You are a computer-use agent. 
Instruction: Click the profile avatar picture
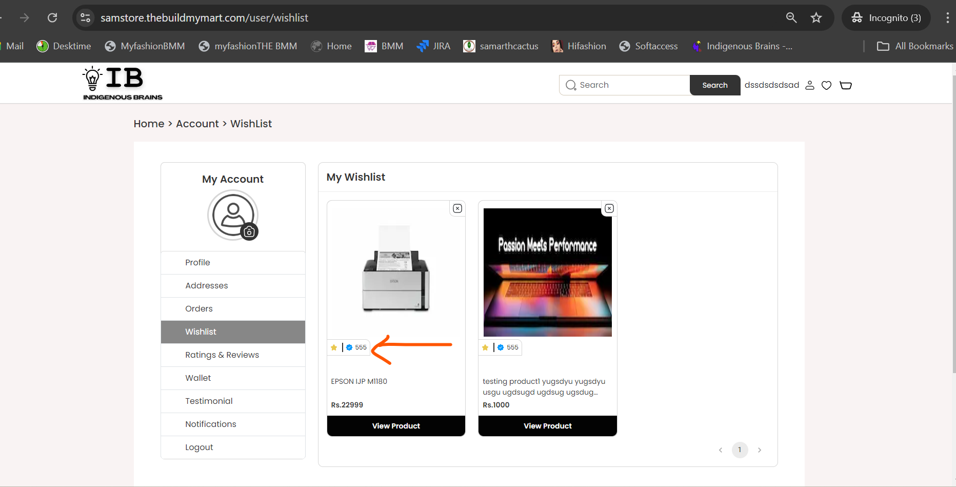[233, 215]
